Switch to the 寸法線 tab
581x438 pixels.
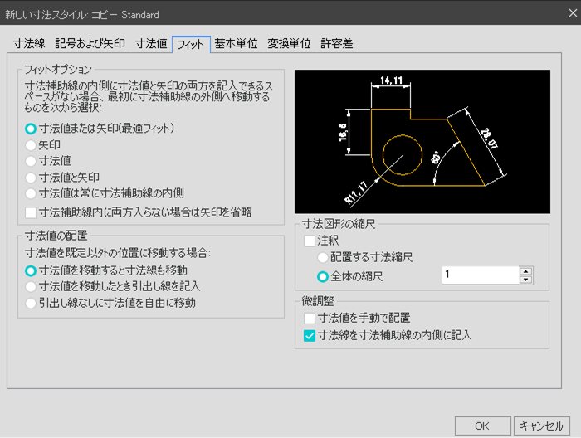tap(29, 44)
